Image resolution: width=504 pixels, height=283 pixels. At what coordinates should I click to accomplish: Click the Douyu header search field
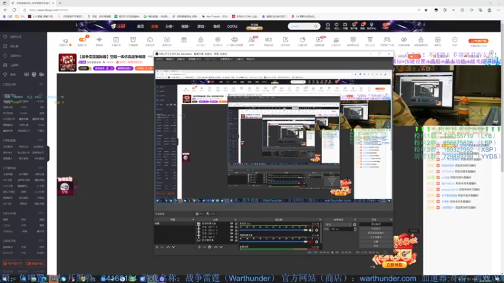click(x=304, y=26)
